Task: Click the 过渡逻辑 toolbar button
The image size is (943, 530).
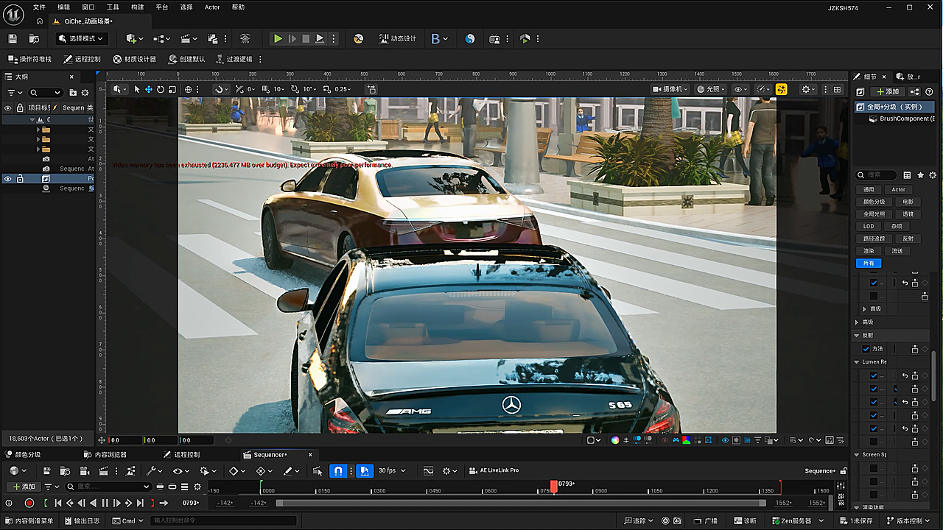Action: (x=234, y=59)
